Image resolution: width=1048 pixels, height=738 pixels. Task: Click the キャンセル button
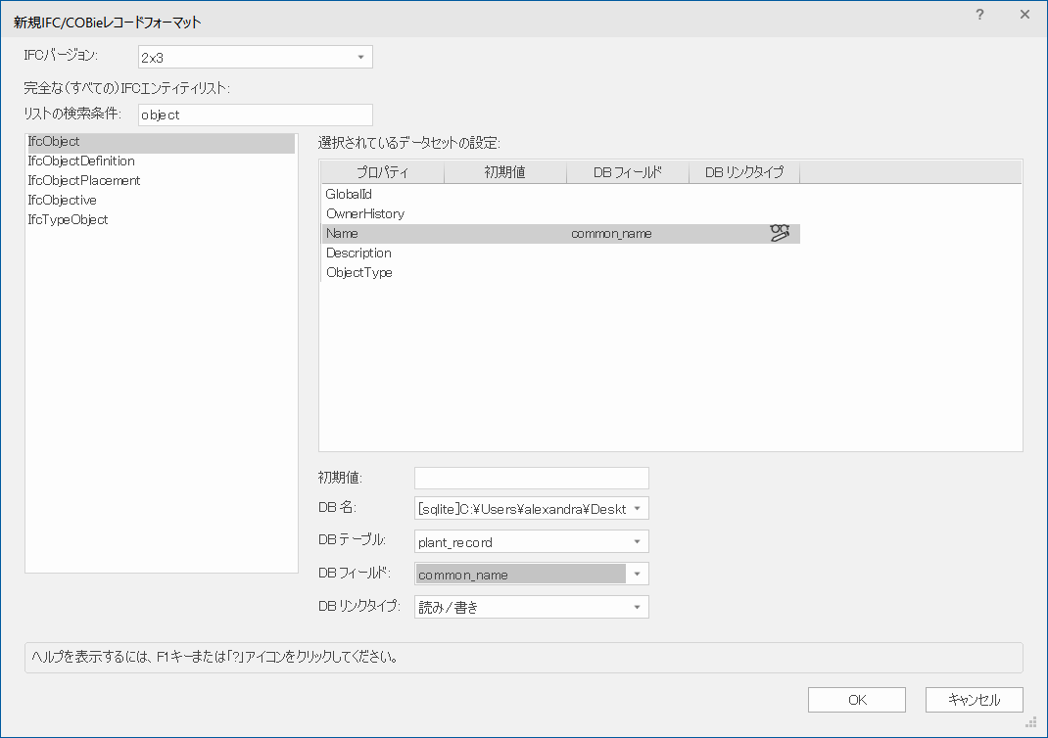pyautogui.click(x=974, y=700)
